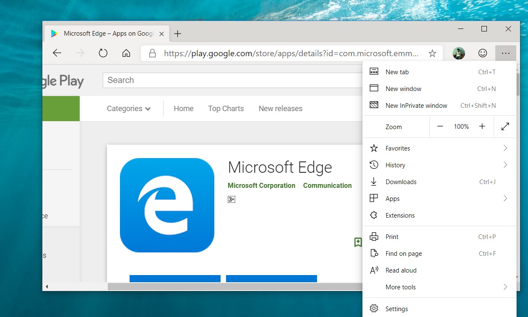Start Read aloud from menu

click(x=440, y=270)
